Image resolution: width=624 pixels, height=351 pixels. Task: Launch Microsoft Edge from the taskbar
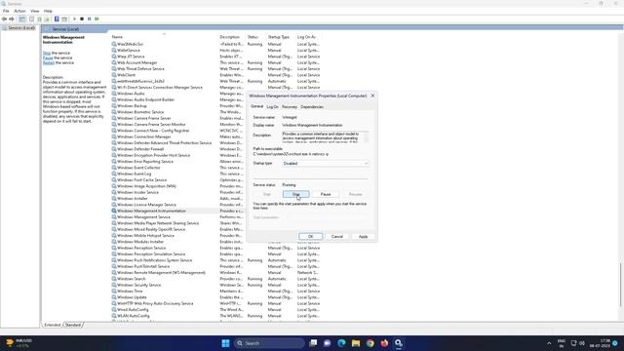coord(342,343)
